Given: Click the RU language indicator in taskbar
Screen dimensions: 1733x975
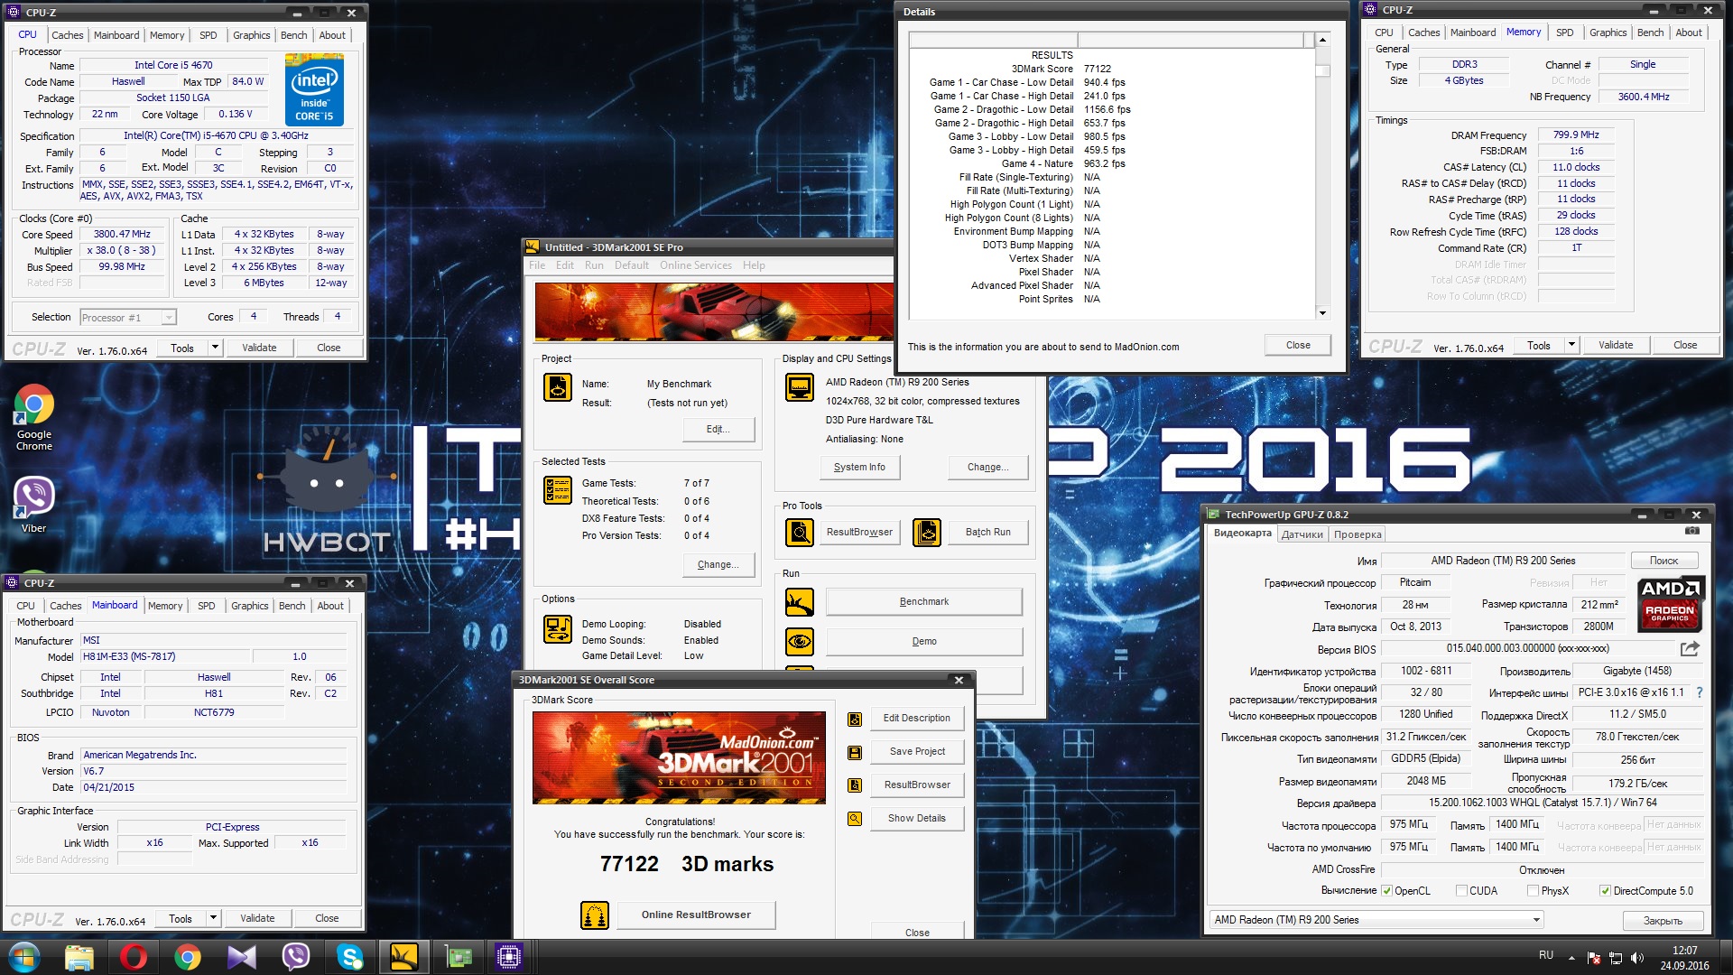Looking at the screenshot, I should (x=1546, y=955).
